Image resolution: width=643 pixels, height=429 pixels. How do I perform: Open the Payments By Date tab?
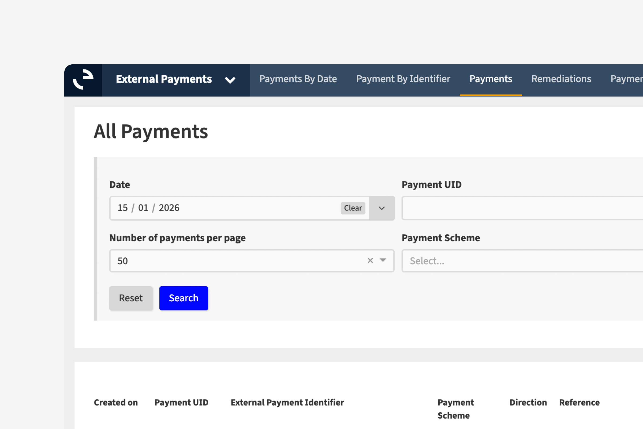[298, 79]
